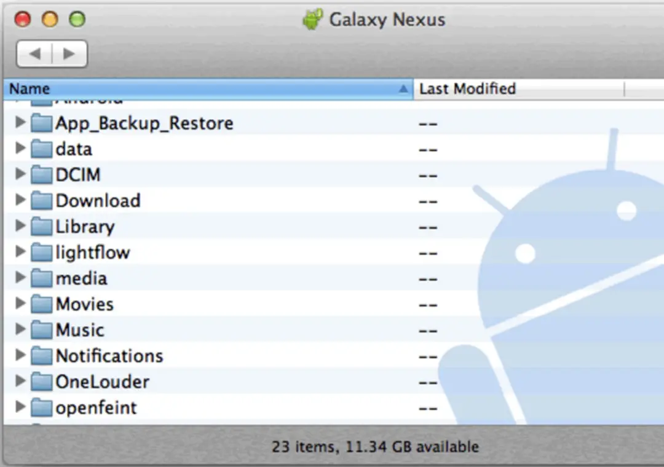Select the Download folder icon
664x467 pixels.
coord(42,200)
